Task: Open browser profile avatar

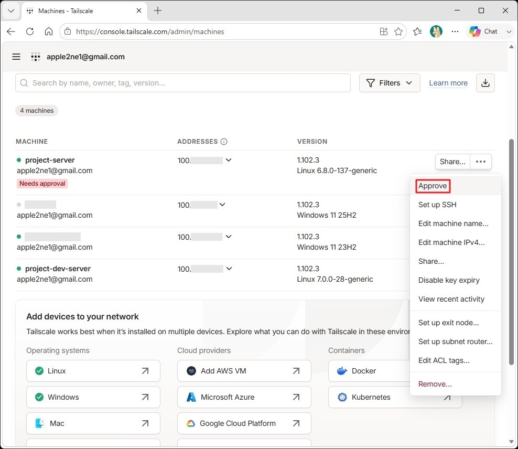Action: (436, 31)
